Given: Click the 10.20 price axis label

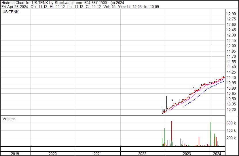Looking at the screenshot, I should 232,110.
